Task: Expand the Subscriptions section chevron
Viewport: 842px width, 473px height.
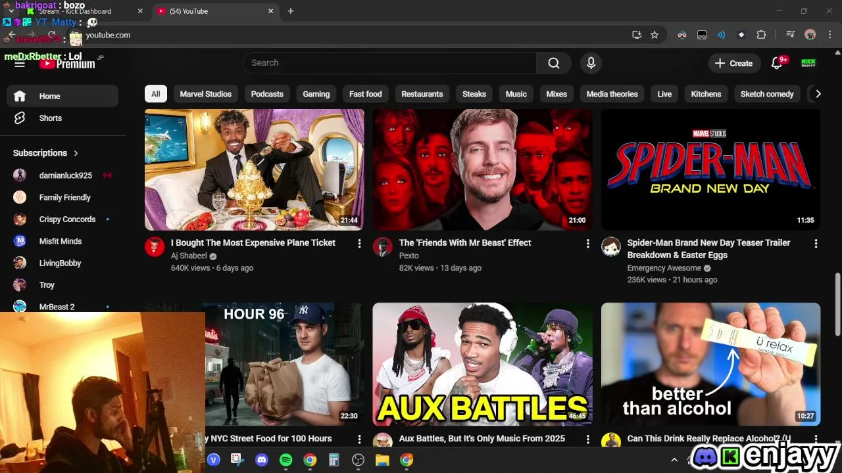Action: [76, 153]
